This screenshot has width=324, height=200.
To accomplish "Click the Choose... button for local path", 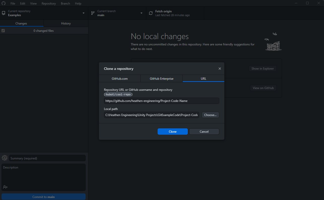I will [210, 115].
